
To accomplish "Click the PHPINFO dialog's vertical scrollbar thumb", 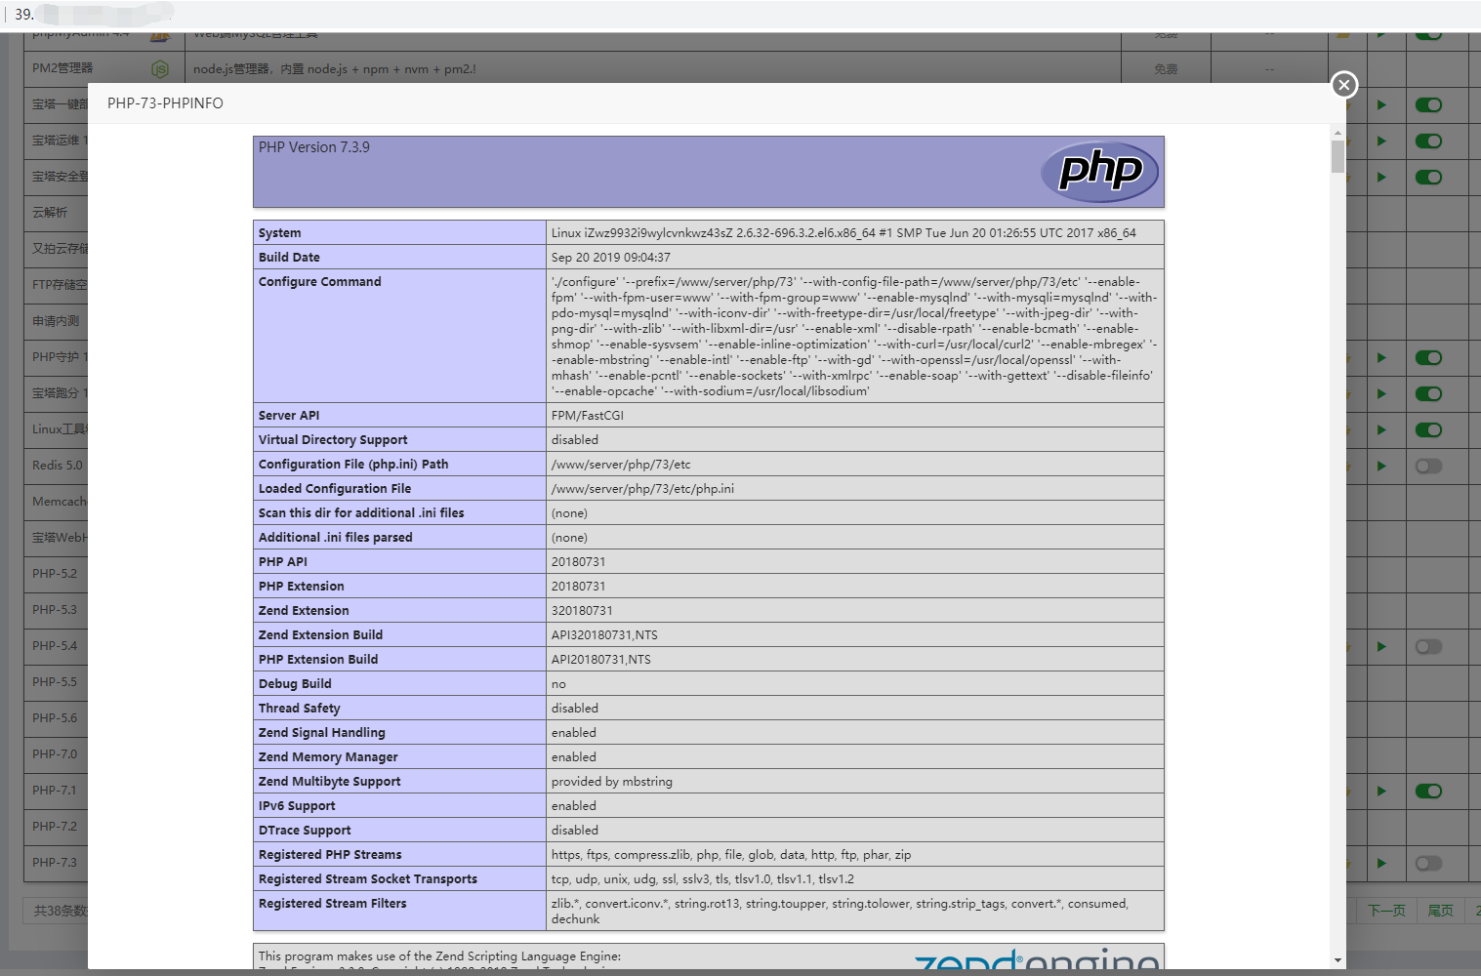I will [1337, 156].
